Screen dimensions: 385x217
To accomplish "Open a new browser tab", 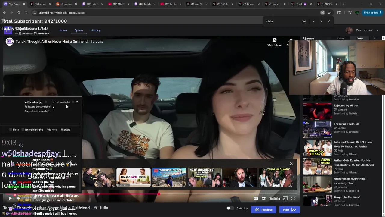I will point(344,4).
